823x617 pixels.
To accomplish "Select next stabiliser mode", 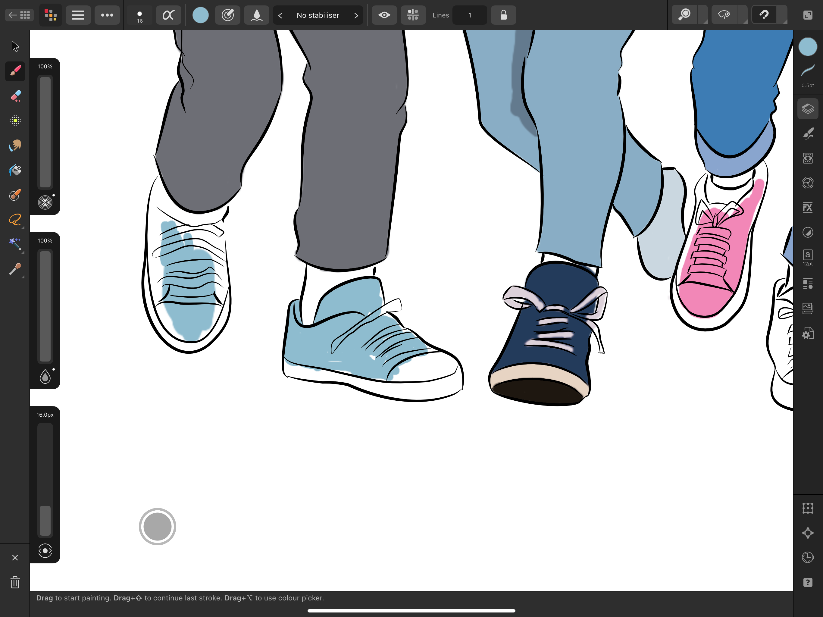I will click(x=356, y=15).
